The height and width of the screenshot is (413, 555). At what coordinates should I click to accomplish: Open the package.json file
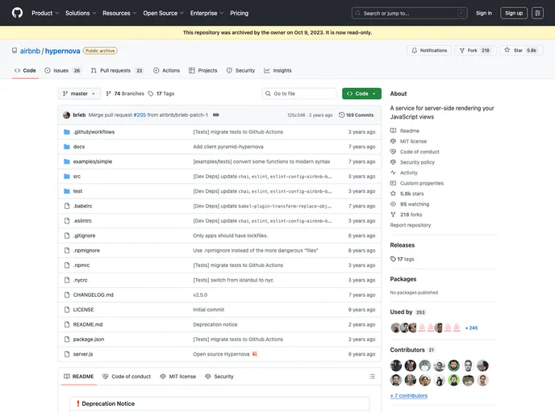coord(89,340)
